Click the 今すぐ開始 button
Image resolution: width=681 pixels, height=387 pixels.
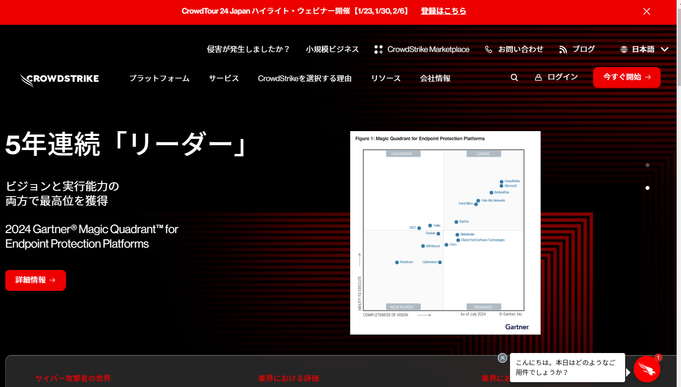pos(627,77)
